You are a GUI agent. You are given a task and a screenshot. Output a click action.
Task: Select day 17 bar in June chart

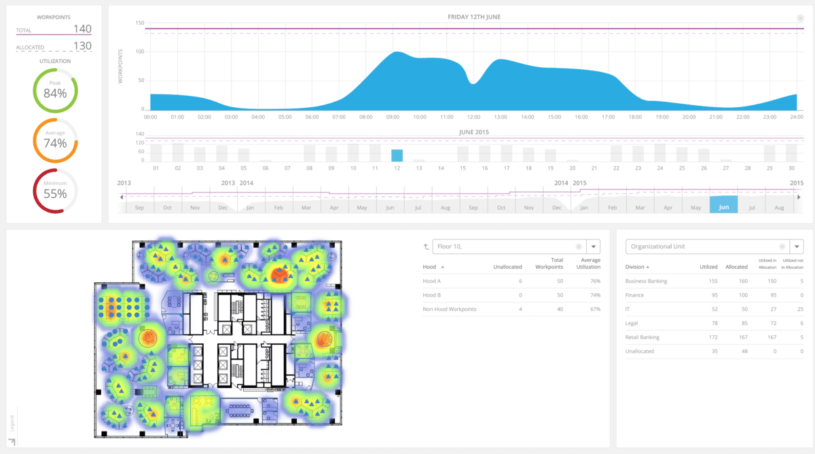506,153
